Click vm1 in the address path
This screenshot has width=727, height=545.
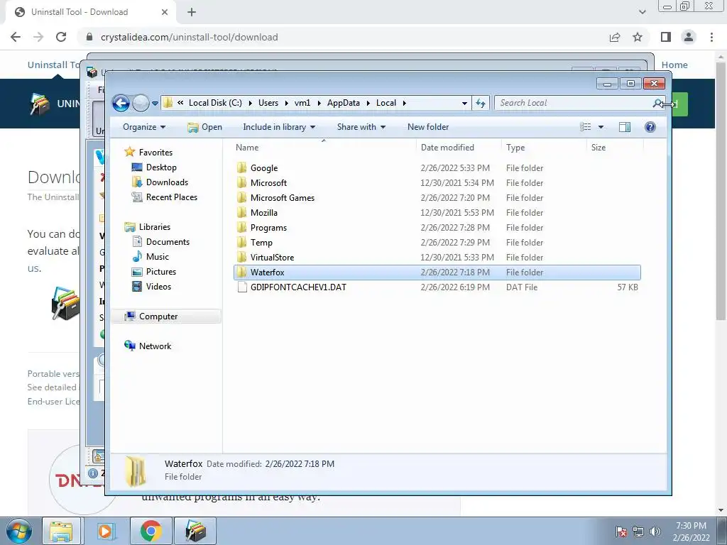[x=302, y=103]
